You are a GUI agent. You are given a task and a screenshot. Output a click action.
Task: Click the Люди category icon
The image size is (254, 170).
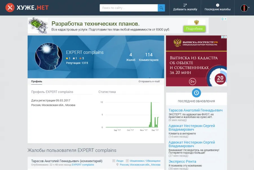point(114,161)
